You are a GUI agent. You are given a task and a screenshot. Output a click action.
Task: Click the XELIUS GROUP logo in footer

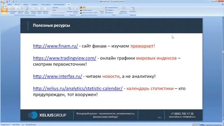(47, 115)
